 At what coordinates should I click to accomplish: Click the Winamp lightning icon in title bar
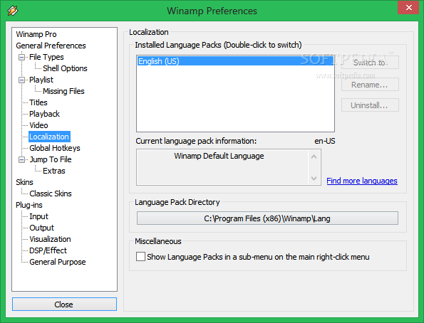13,11
